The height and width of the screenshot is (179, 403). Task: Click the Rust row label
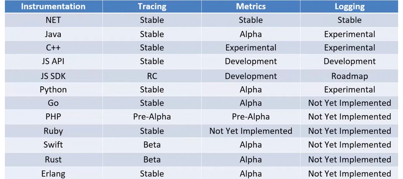coord(53,160)
